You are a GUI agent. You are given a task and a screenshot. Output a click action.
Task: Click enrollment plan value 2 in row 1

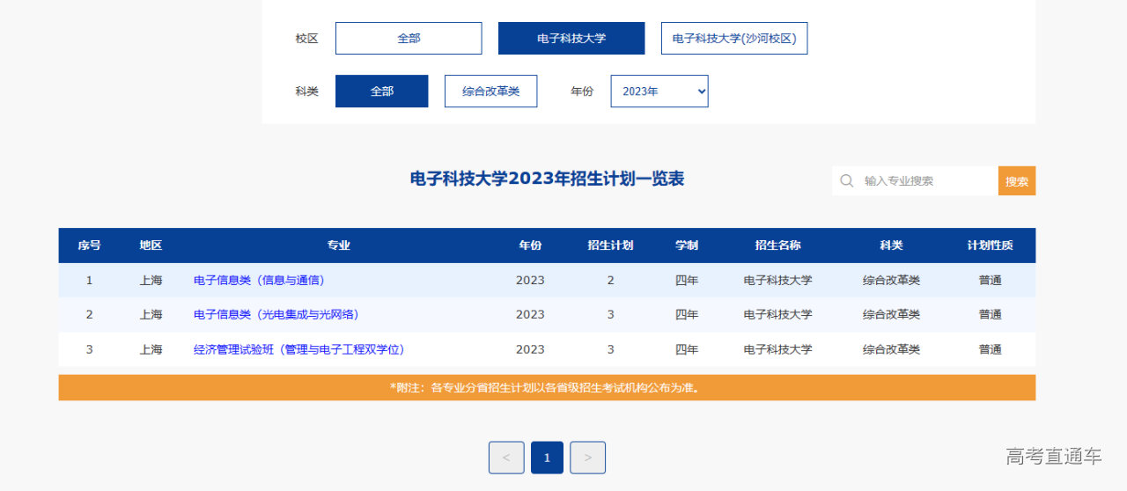tap(610, 281)
